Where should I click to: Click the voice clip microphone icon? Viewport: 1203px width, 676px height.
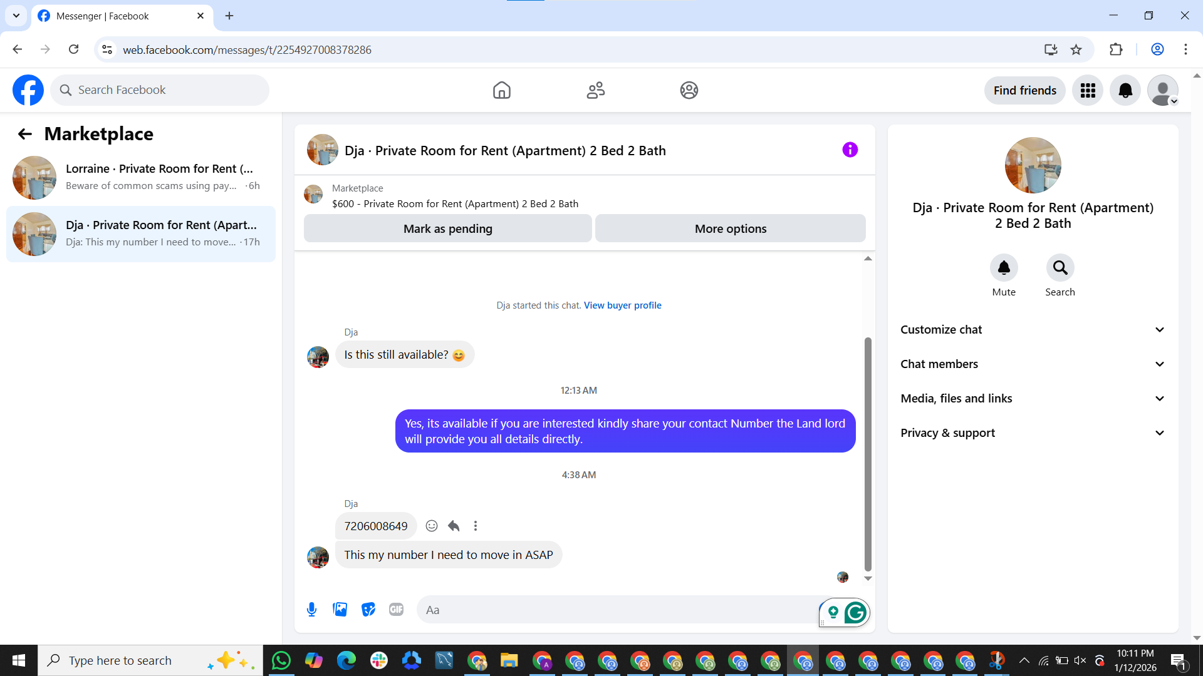click(311, 610)
